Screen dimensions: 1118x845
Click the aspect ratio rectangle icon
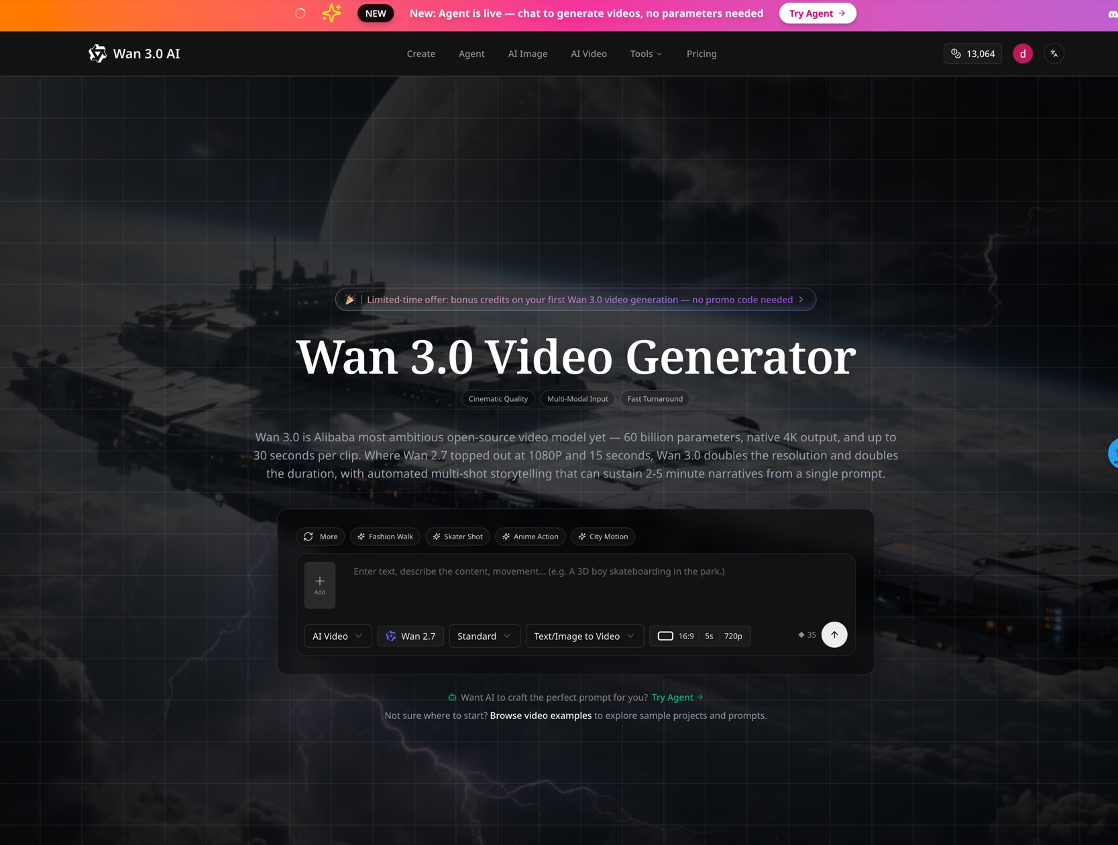[665, 636]
